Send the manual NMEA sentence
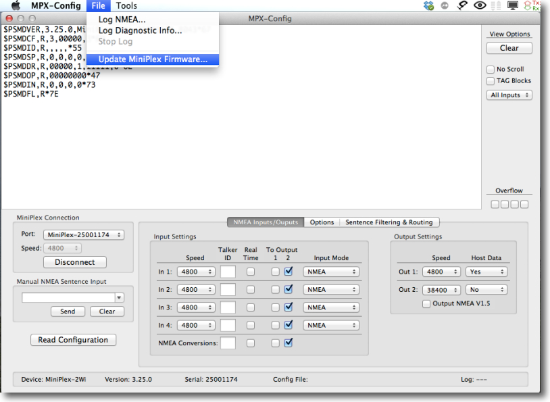This screenshot has width=550, height=402. coord(68,311)
